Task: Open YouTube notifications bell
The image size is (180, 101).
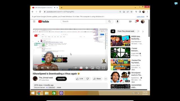Action: click(x=136, y=21)
